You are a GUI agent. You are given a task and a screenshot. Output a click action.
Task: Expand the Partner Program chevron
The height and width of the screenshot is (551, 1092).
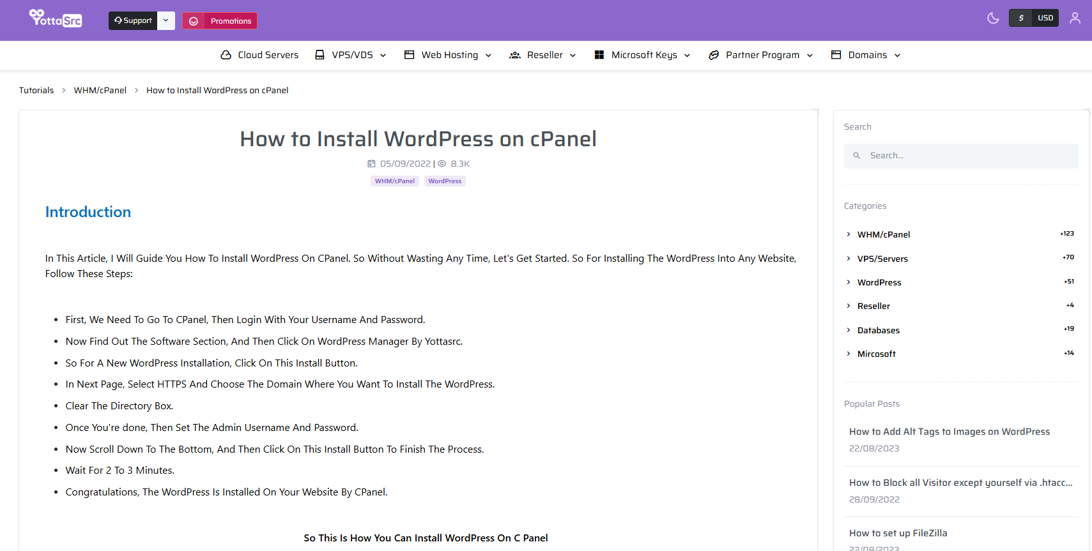click(810, 56)
